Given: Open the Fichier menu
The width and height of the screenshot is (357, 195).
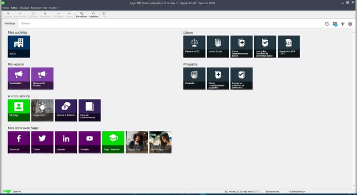Looking at the screenshot, I should tap(6, 8).
